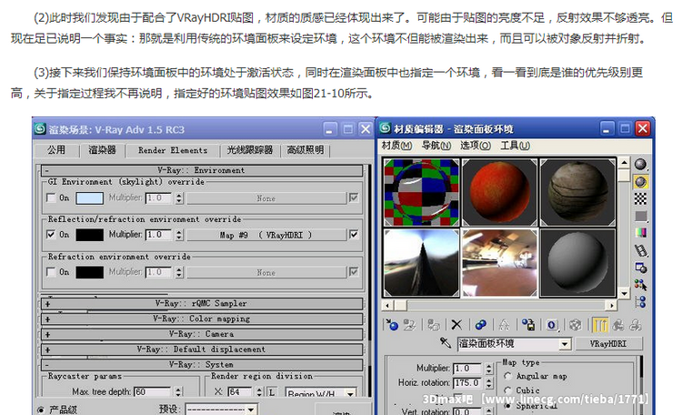682x415 pixels.
Task: Select the 产品级 radio button
Action: click(x=40, y=410)
